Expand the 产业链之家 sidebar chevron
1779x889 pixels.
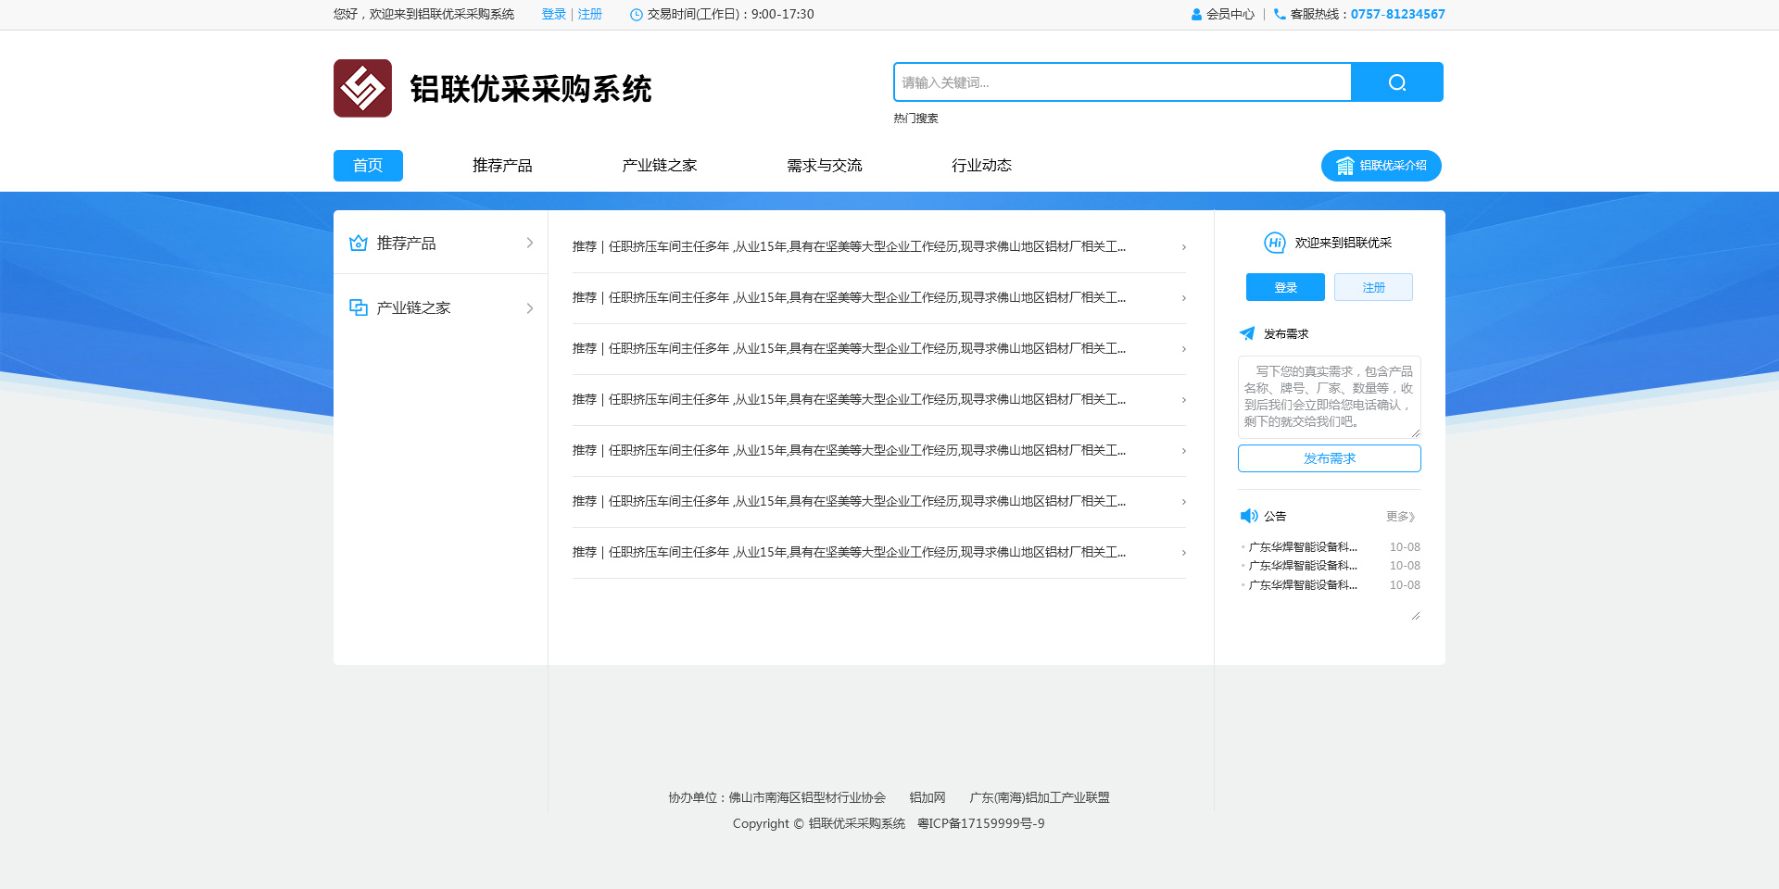(530, 308)
